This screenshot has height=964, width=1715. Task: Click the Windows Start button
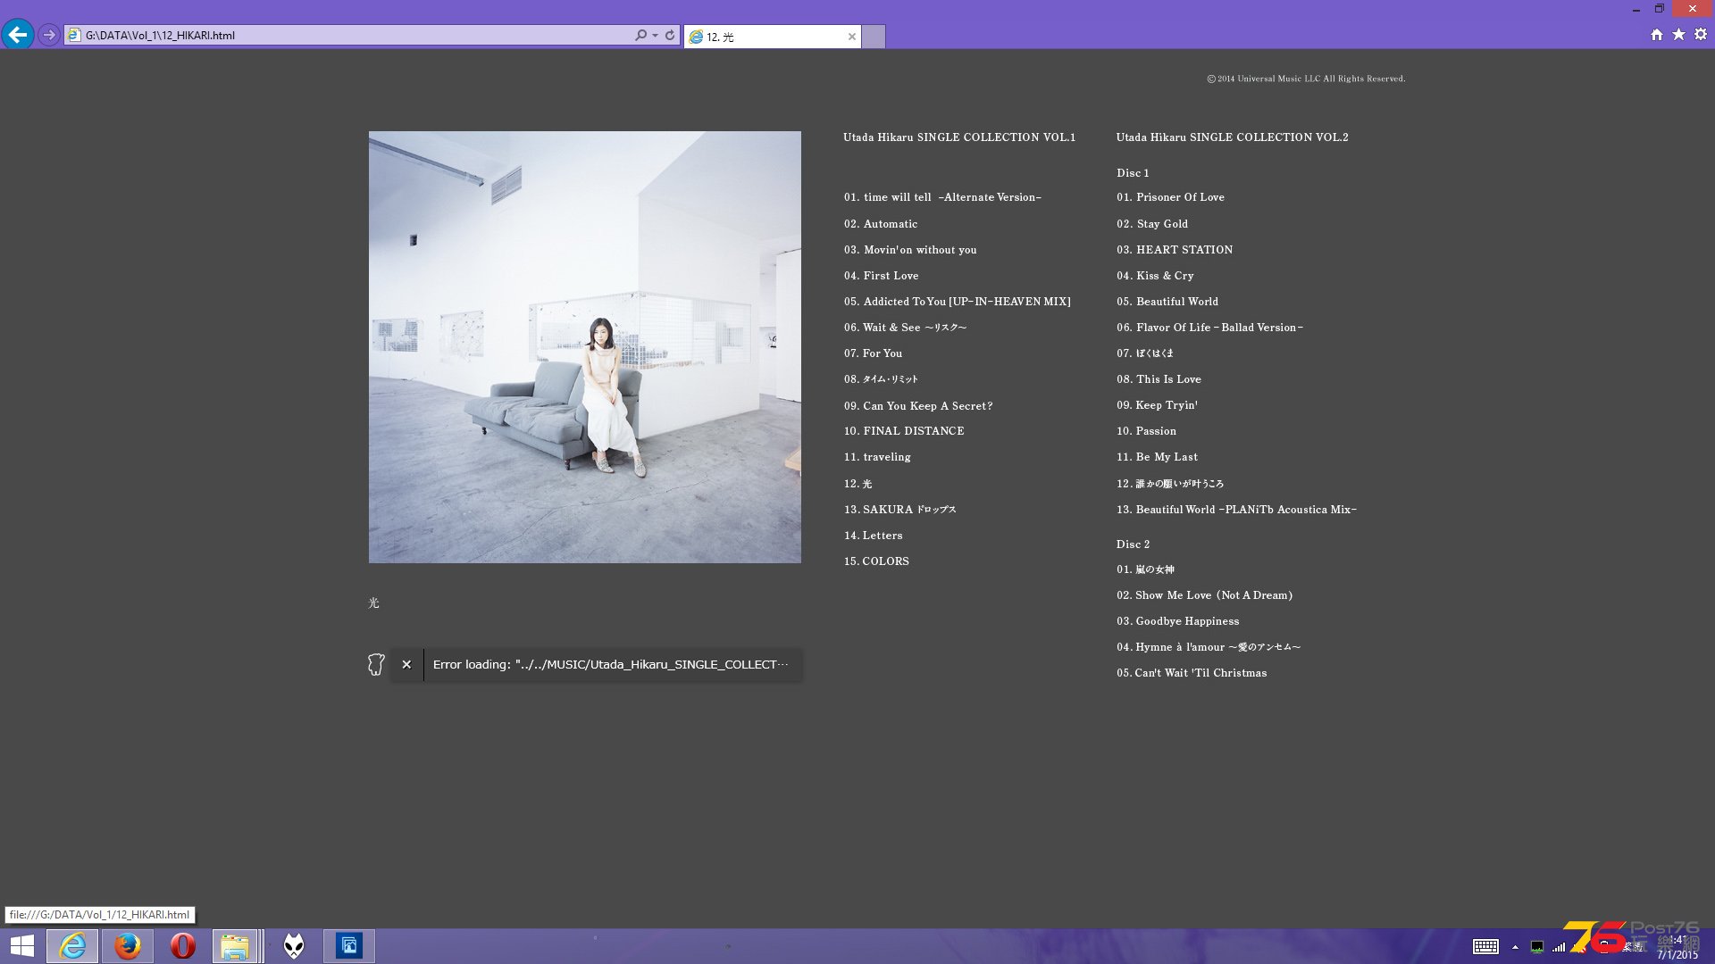coord(22,946)
